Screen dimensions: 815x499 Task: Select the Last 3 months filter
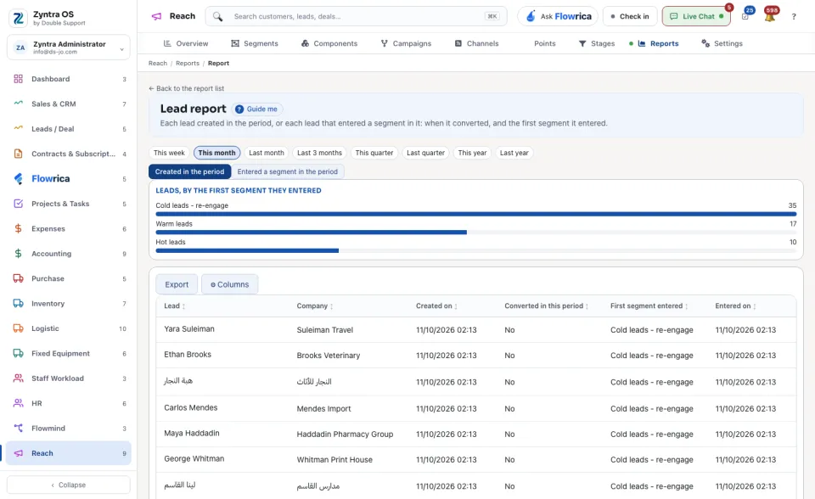(320, 153)
